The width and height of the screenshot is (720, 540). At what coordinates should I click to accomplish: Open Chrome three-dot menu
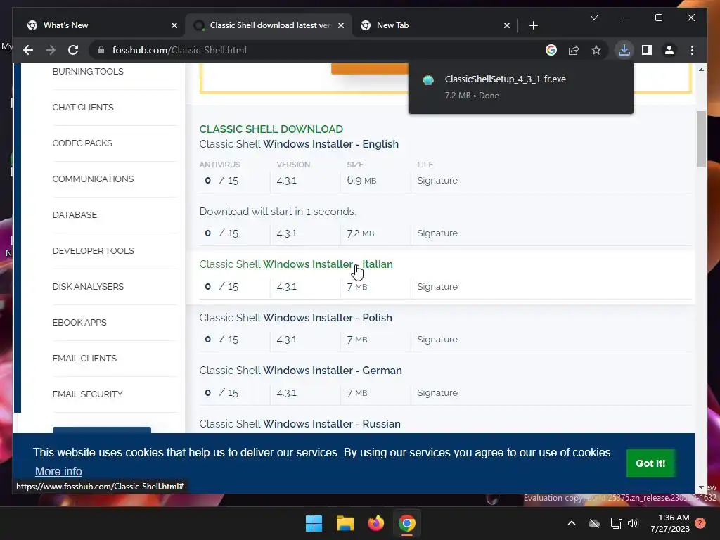tap(692, 50)
